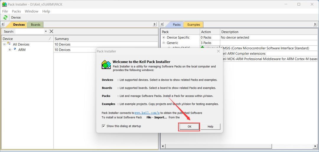This screenshot has width=319, height=152.
Task: Click the horizontal scrollbar left arrow in Packs pane
Action: pyautogui.click(x=163, y=146)
